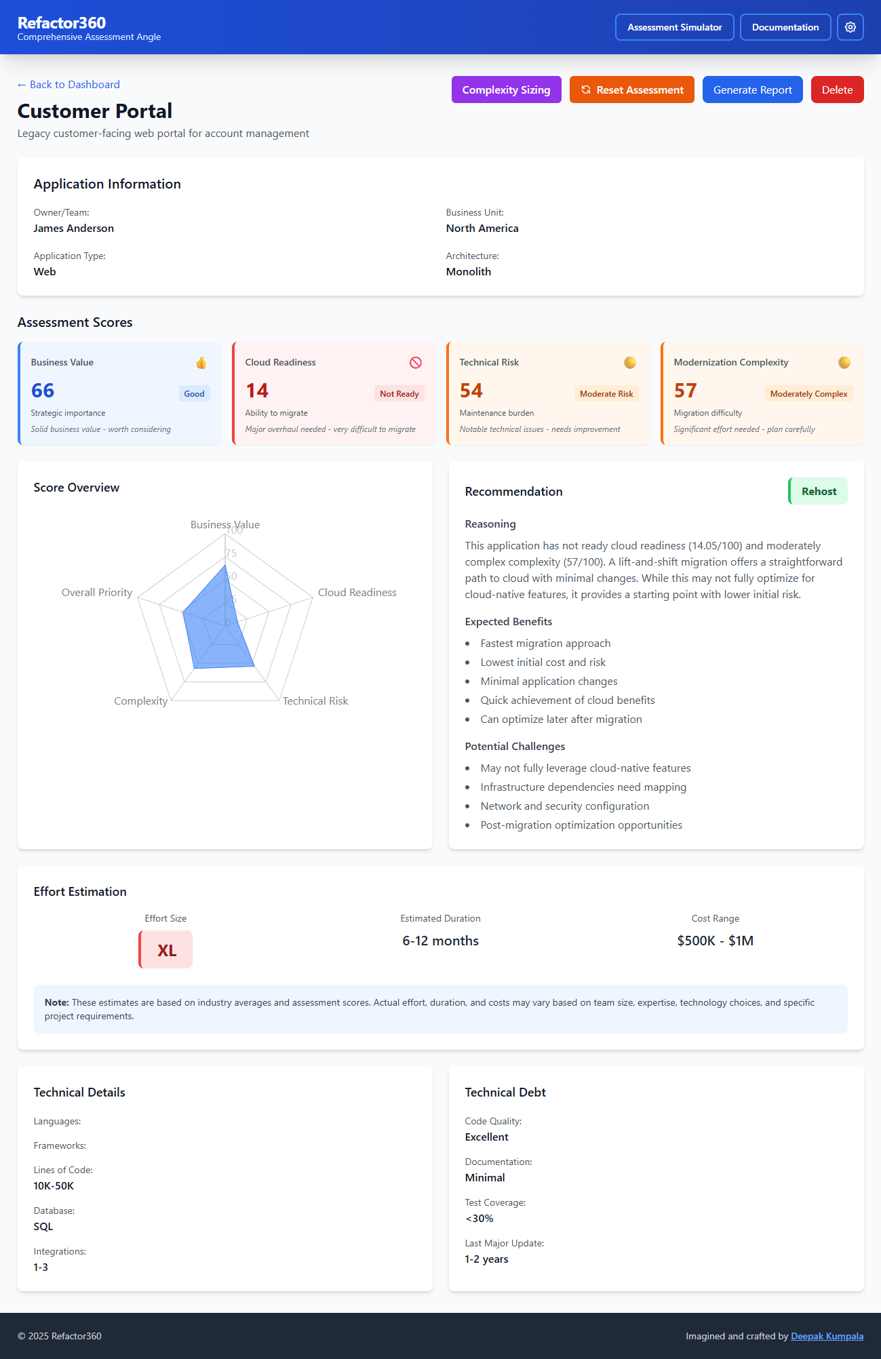This screenshot has width=881, height=1359.
Task: Click the XL effort size badge
Action: click(x=166, y=949)
